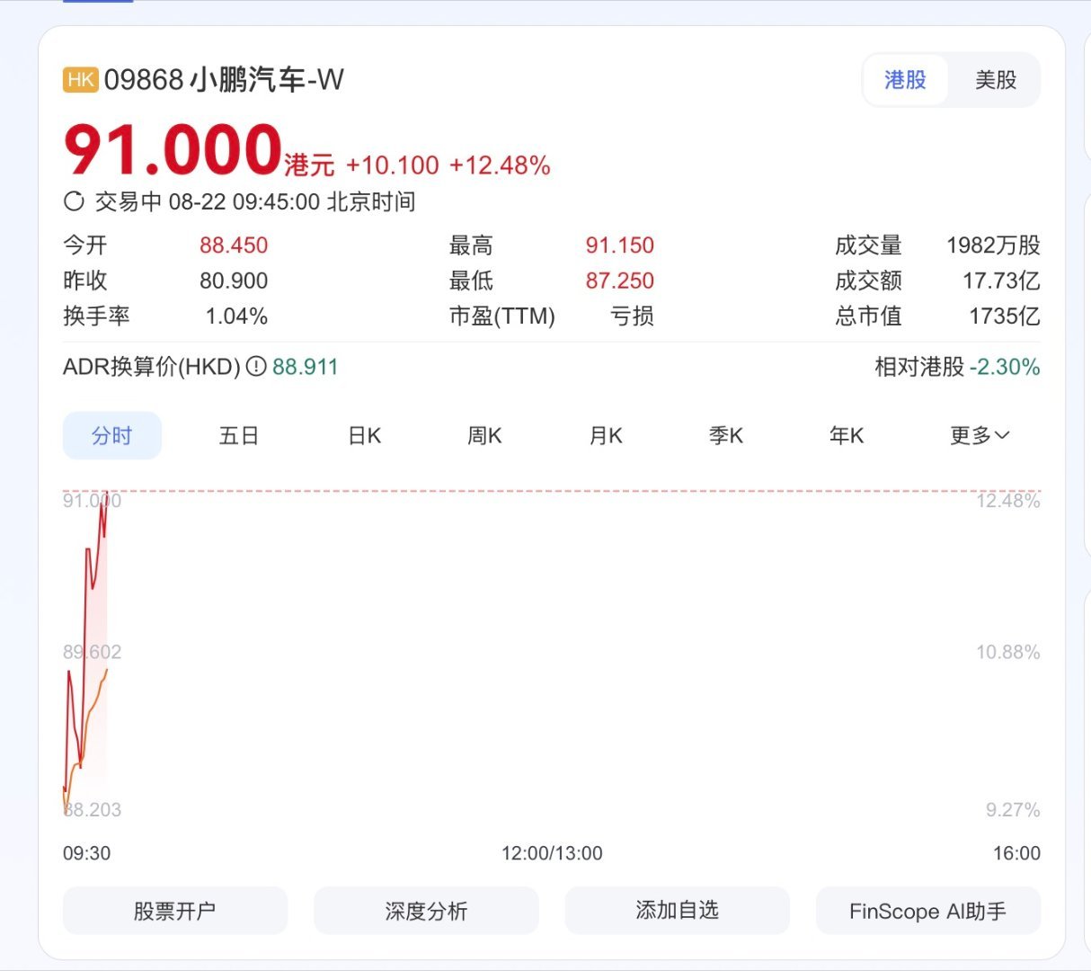Viewport: 1091px width, 971px height.
Task: Click the 9.27% right axis label
Action: click(1013, 810)
